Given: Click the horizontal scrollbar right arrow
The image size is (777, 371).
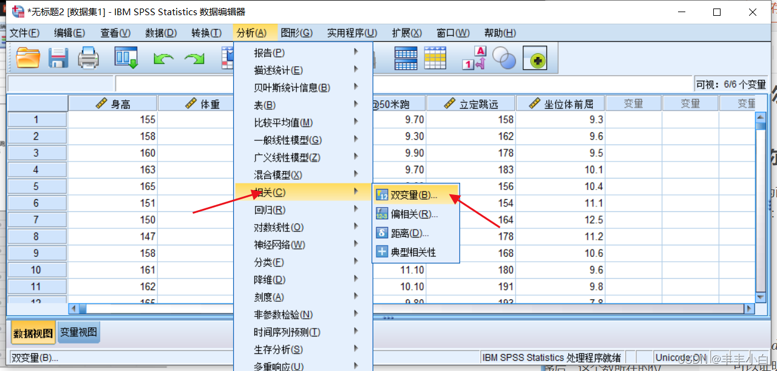Looking at the screenshot, I should point(749,308).
